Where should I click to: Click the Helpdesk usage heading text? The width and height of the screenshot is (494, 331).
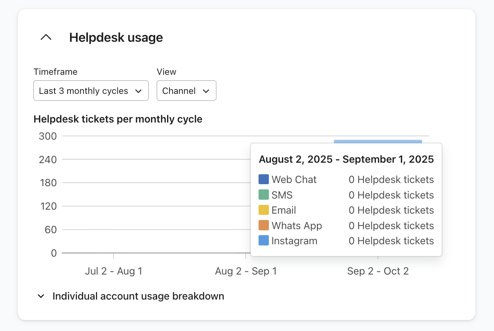pos(116,38)
